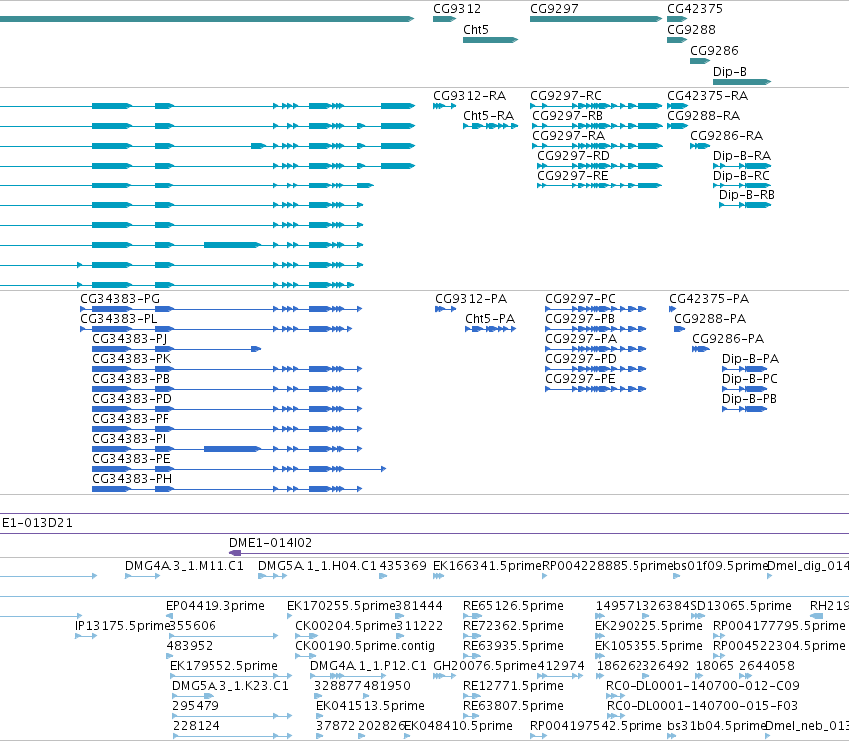Select EST DMG5A3_1.K23.C1

pos(230,686)
